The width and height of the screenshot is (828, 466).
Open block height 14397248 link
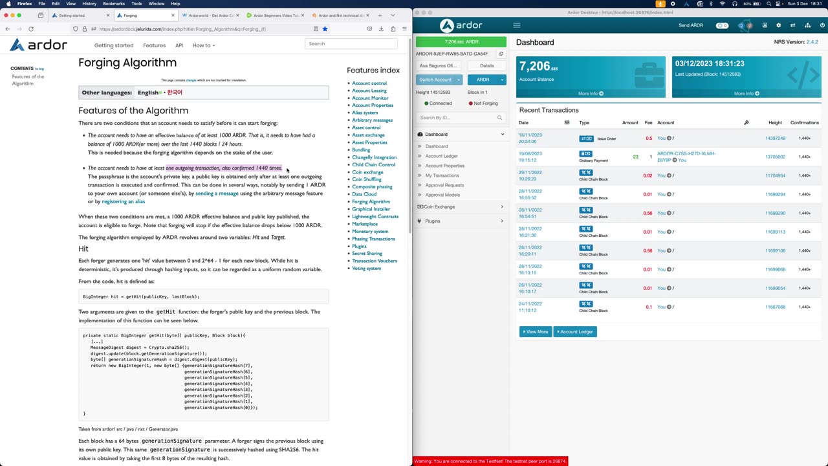(775, 138)
